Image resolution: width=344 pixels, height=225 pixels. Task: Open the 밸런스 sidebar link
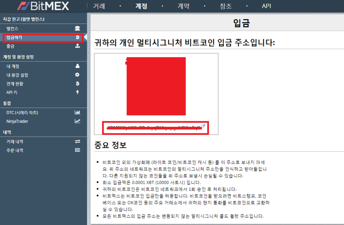[x=12, y=28]
